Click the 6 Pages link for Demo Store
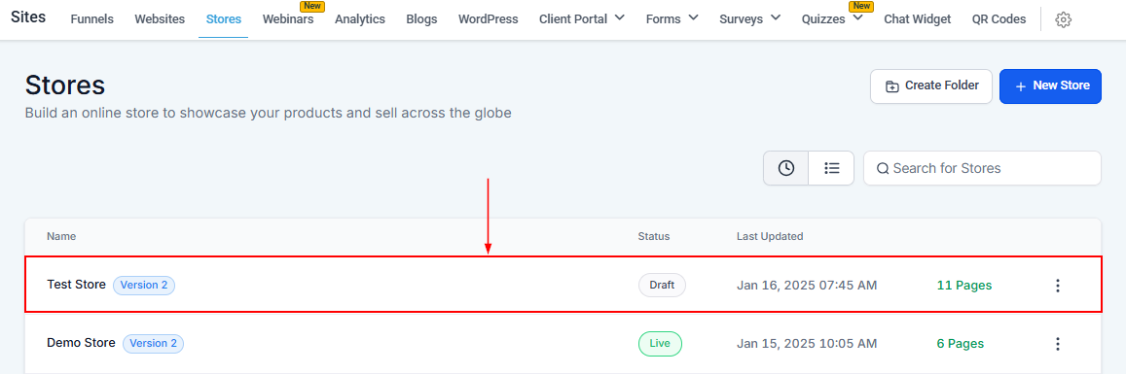This screenshot has height=374, width=1126. point(961,344)
